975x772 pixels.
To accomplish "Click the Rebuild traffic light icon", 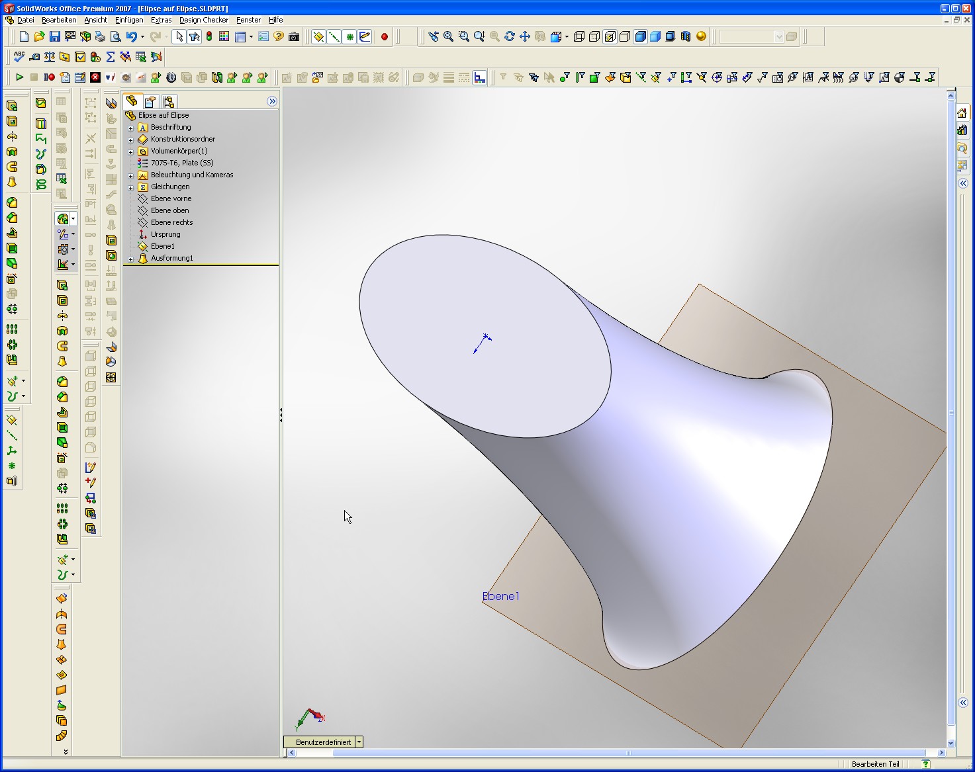I will (209, 36).
